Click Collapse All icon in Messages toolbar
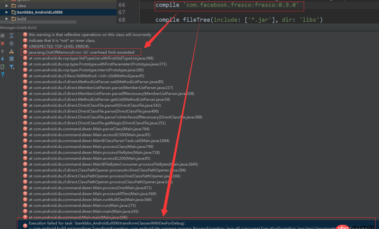This screenshot has width=379, height=229. (11, 43)
